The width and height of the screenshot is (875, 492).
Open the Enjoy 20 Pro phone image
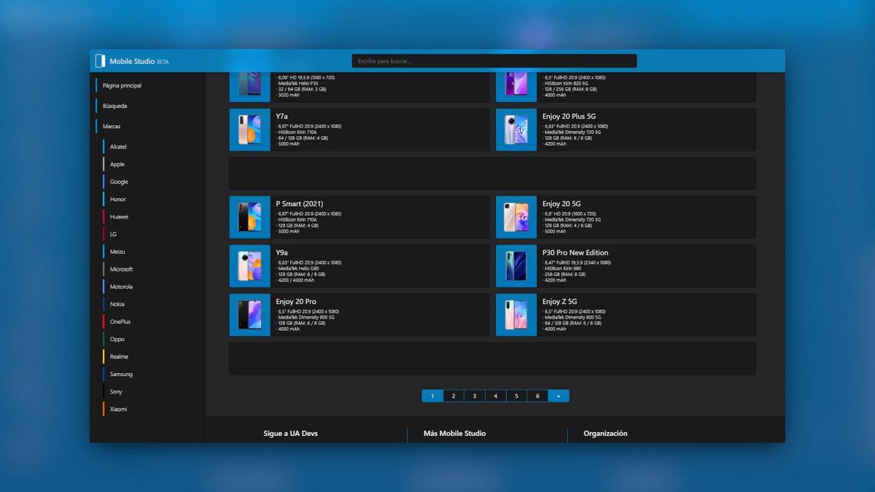pyautogui.click(x=249, y=315)
